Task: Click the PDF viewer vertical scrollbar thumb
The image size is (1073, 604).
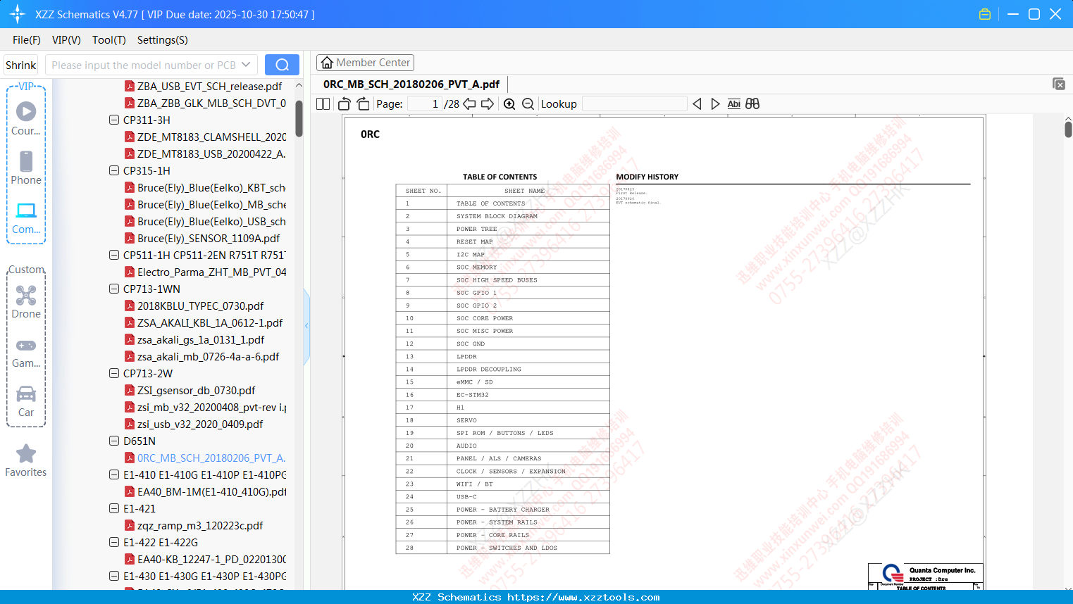Action: tap(1068, 129)
